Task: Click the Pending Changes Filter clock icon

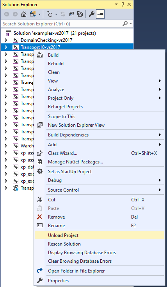Action: click(50, 14)
